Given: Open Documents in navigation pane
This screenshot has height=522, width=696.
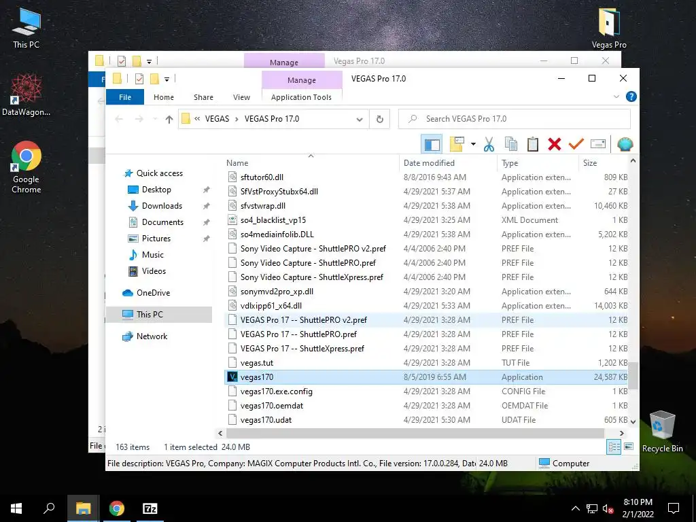Looking at the screenshot, I should click(162, 222).
